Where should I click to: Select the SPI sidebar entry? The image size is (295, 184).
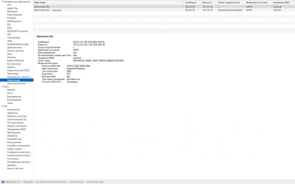9,34
